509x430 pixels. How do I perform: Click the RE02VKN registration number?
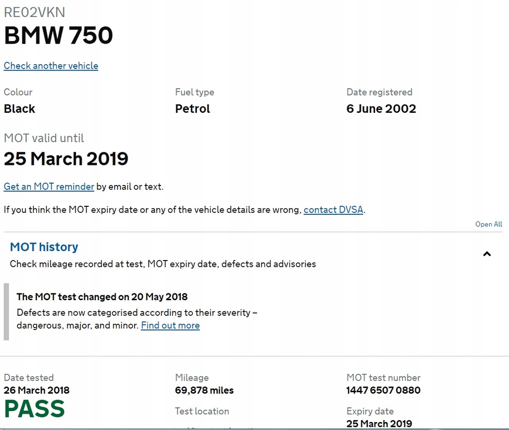[x=34, y=12]
